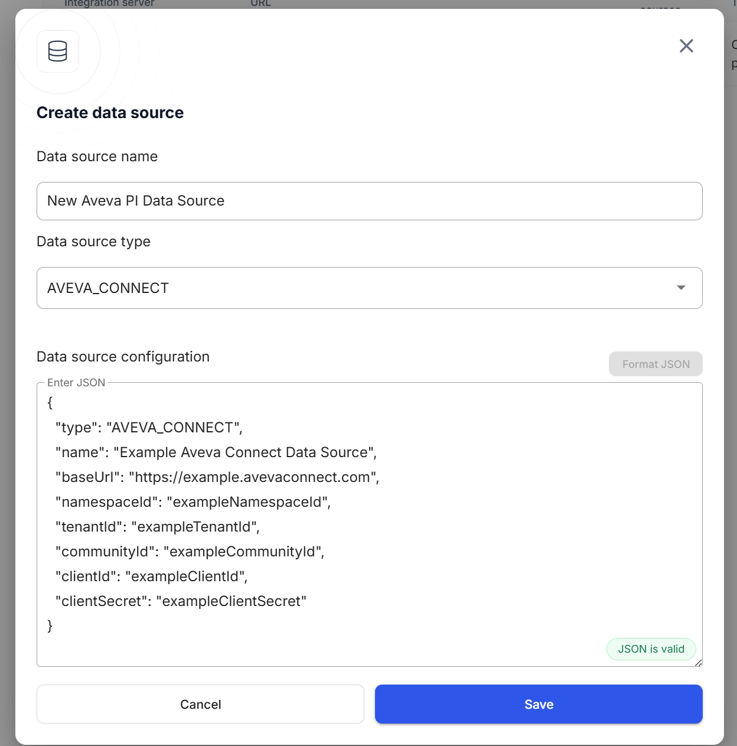Place cursor on the clientSecret JSON line
This screenshot has height=746, width=737.
click(x=181, y=601)
